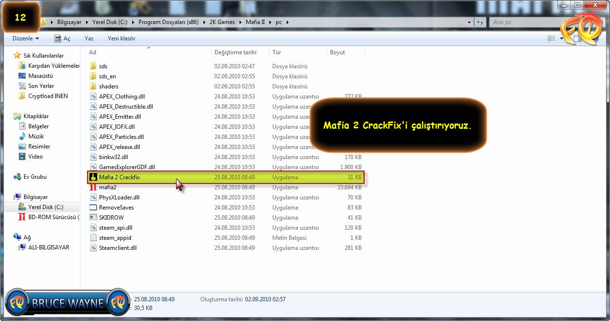
Task: Select APEX_Particles.dll file icon
Action: click(x=93, y=137)
